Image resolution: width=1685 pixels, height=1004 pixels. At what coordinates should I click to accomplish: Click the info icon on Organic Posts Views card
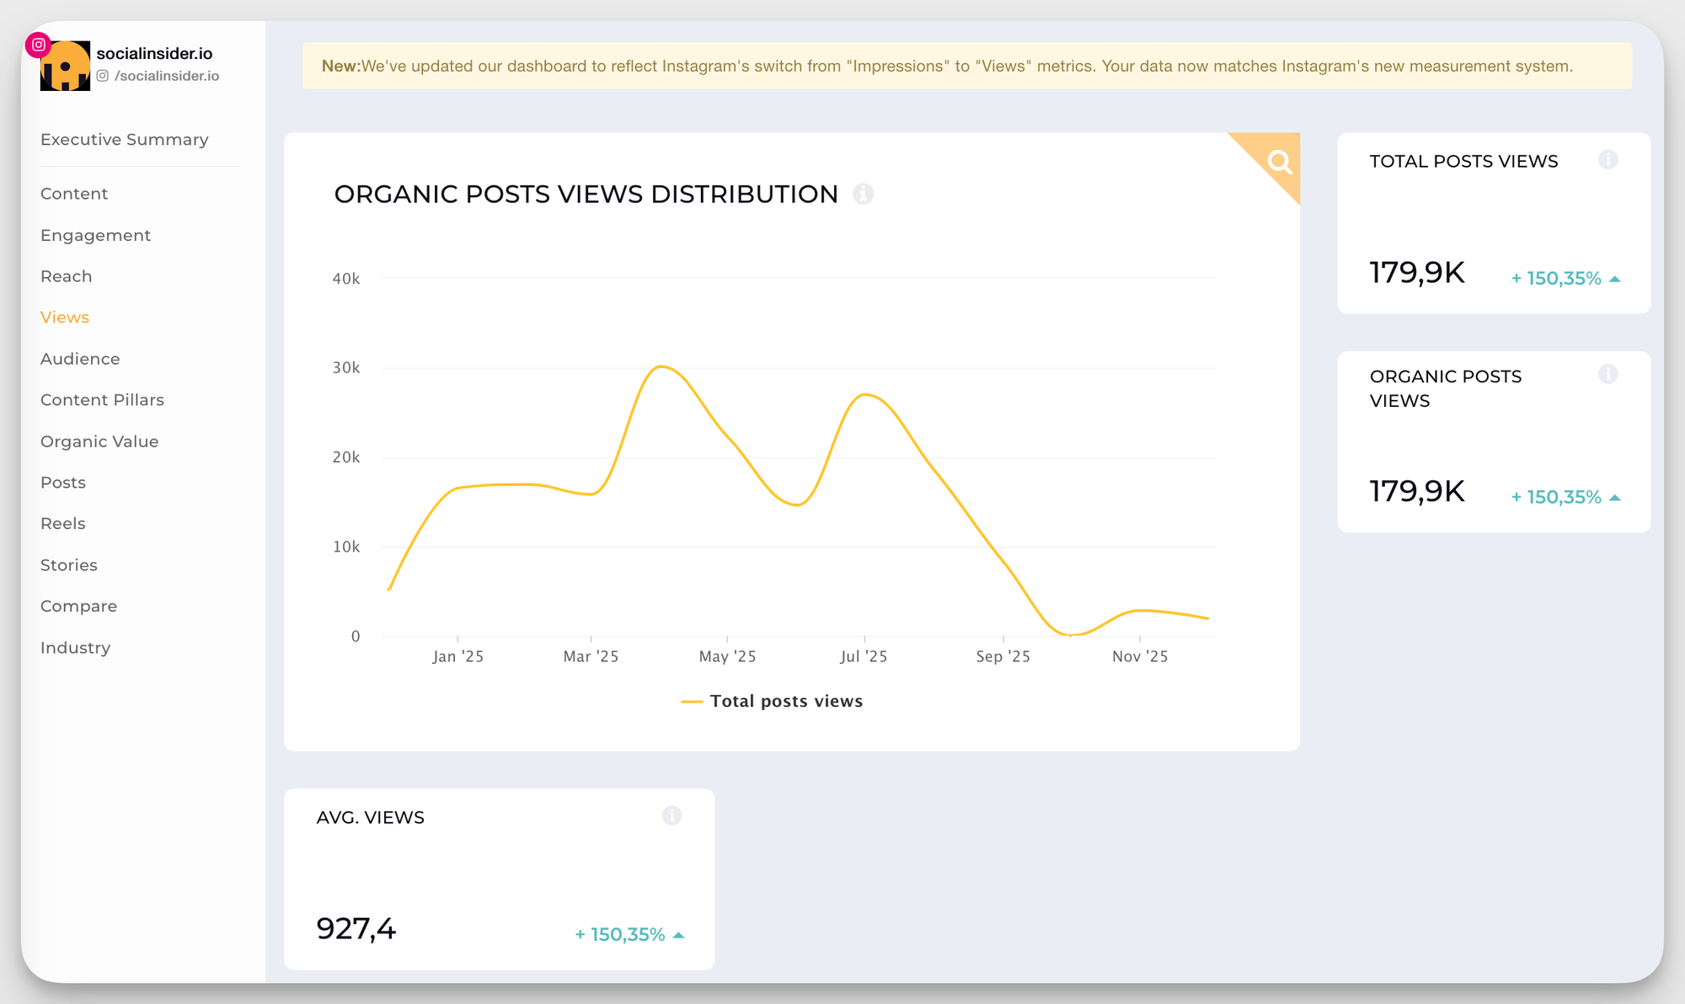[x=1608, y=374]
